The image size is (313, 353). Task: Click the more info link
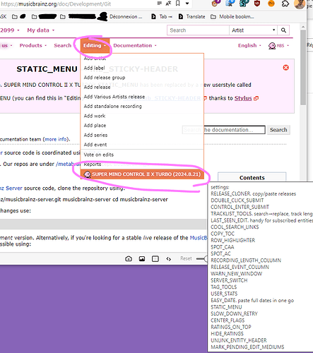tap(56, 139)
